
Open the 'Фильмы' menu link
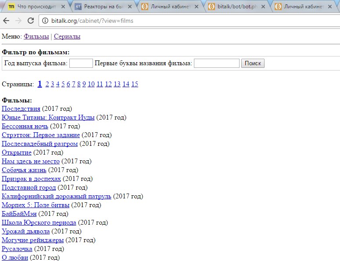36,37
